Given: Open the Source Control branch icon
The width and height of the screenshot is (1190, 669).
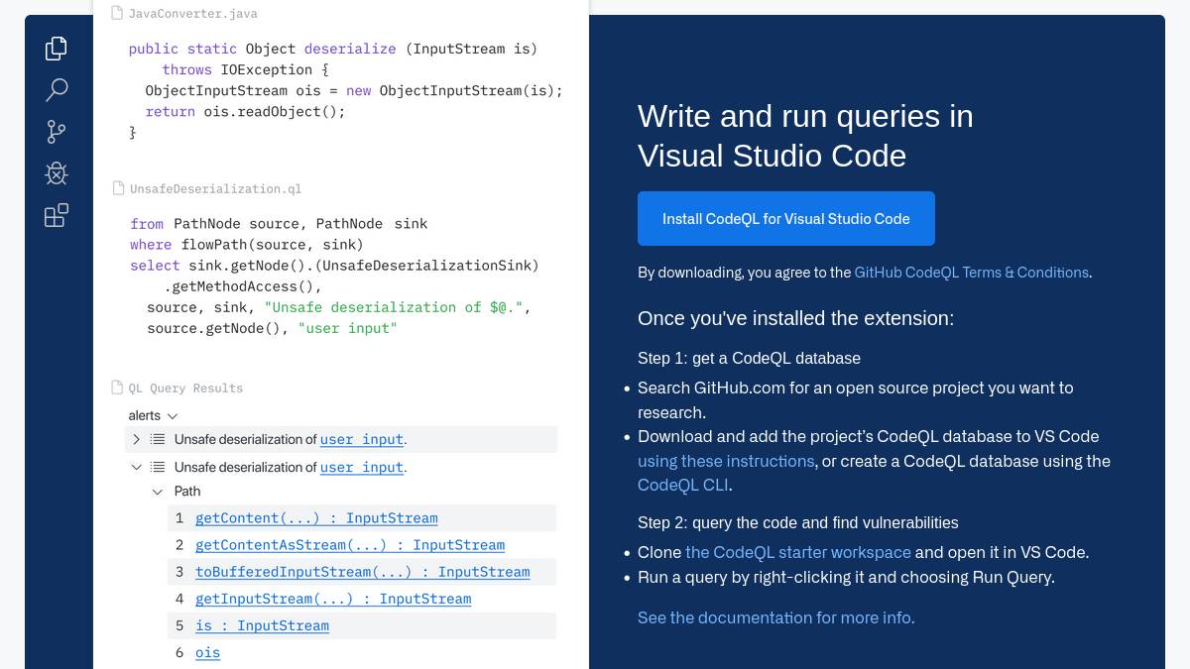Looking at the screenshot, I should (57, 132).
